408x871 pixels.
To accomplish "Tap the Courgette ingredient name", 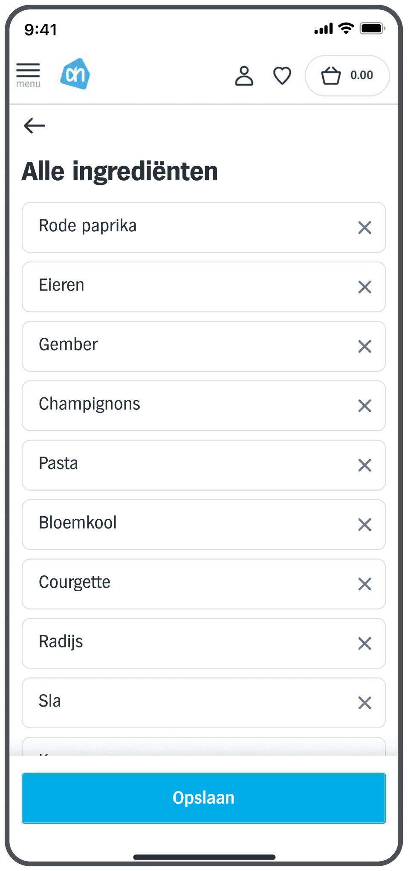I will click(x=75, y=583).
